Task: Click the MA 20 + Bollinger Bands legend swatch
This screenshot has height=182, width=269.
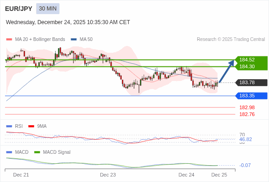Action: [9, 40]
